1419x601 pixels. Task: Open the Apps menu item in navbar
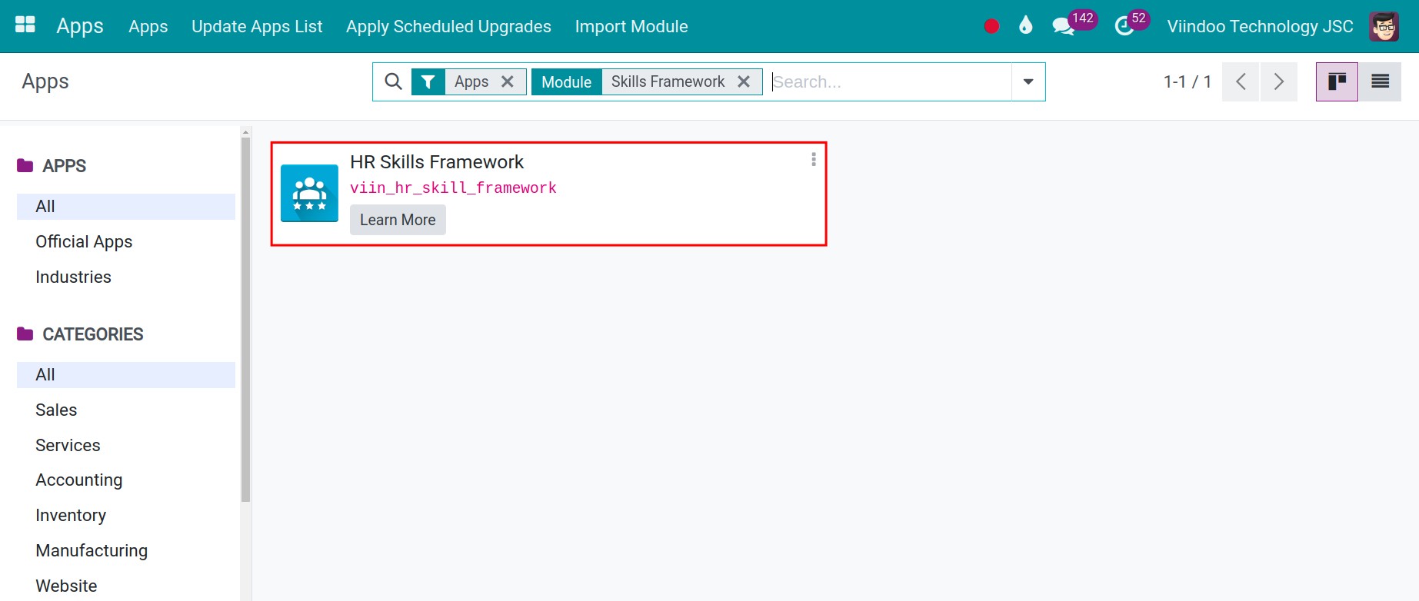coord(148,26)
